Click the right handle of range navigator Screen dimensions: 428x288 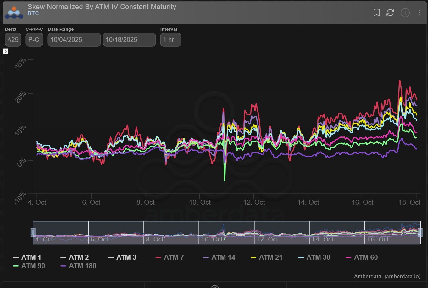pyautogui.click(x=420, y=232)
